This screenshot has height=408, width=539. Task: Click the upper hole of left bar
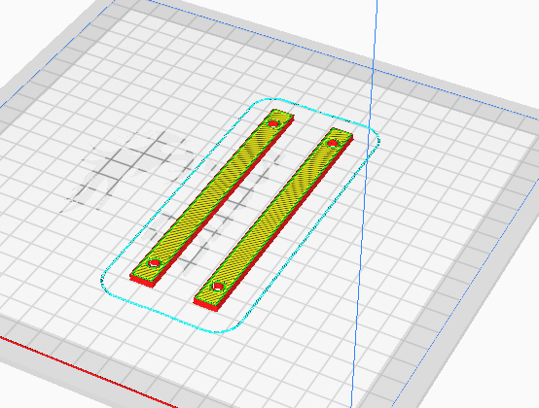(273, 123)
